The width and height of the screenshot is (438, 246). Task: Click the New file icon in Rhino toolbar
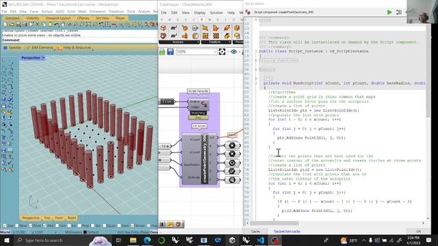(5, 25)
